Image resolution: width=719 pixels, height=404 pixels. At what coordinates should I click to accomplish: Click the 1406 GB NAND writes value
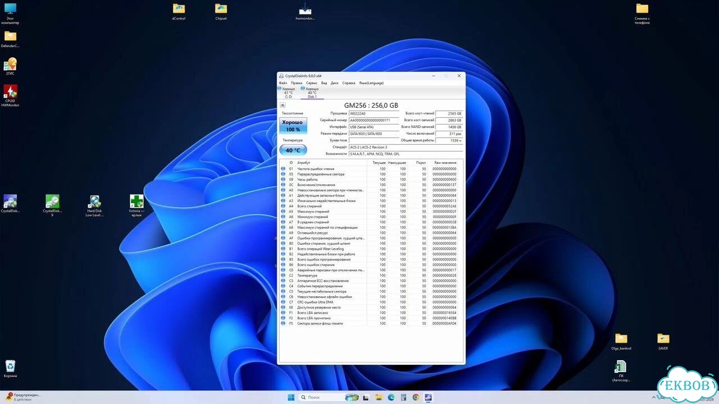point(448,127)
